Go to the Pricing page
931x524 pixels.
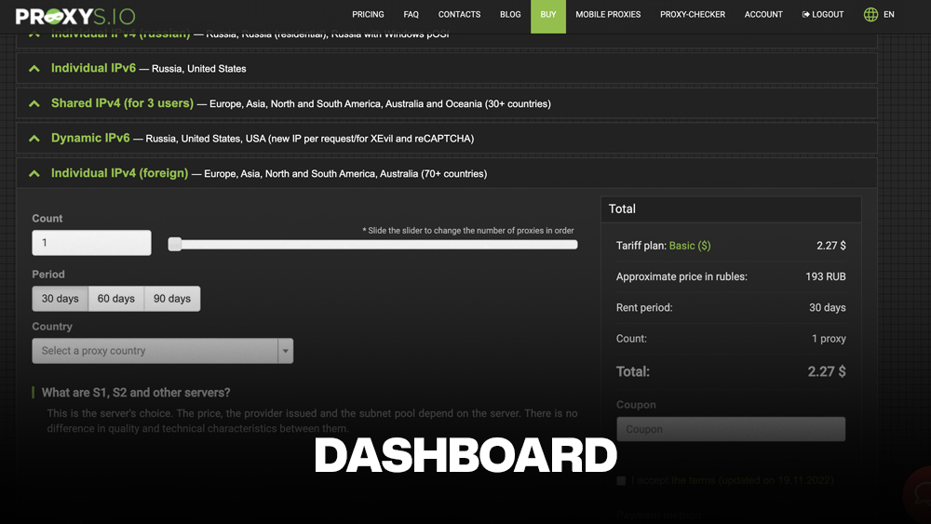click(368, 14)
